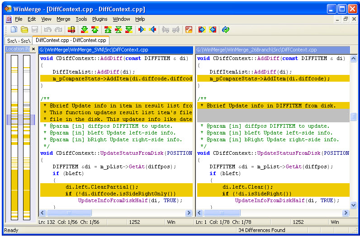Click the document icon beside File menu
Screen dimensions: 360x236
[x=9, y=19]
